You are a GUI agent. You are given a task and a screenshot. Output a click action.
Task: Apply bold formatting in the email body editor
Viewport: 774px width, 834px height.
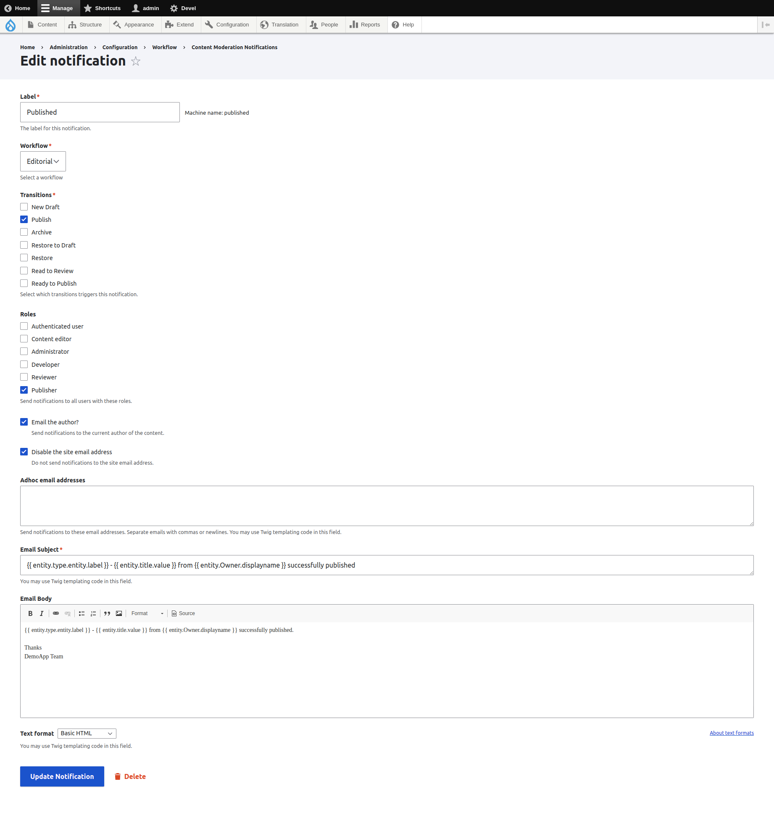pyautogui.click(x=30, y=613)
